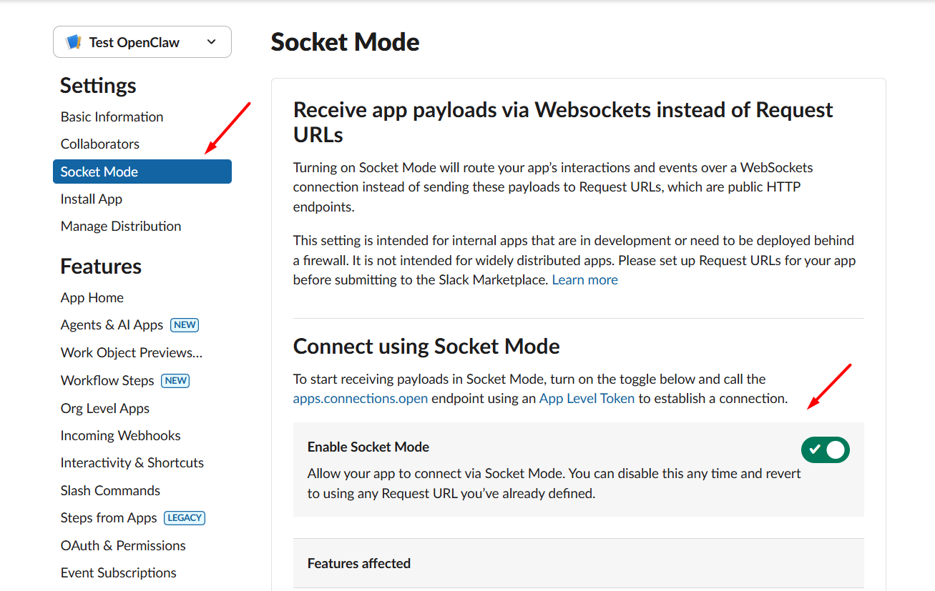Viewport: 935px width, 591px height.
Task: Disable the Enable Socket Mode toggle
Action: tap(825, 450)
